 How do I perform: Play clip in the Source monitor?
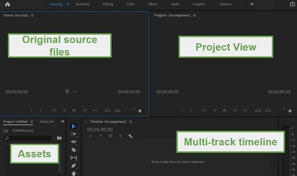74,110
